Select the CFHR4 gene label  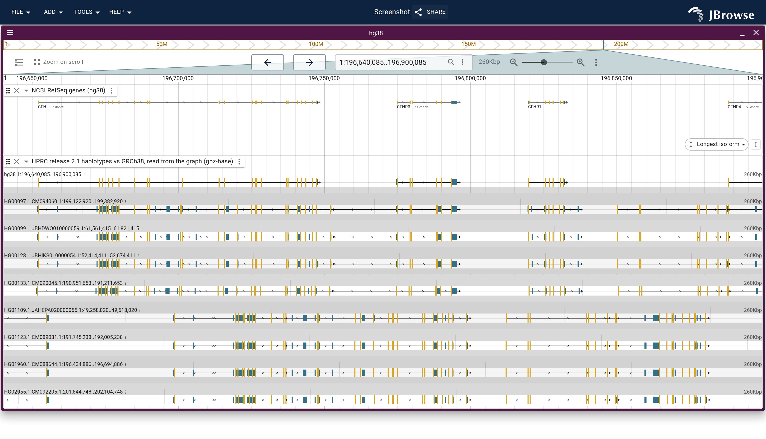(x=734, y=107)
